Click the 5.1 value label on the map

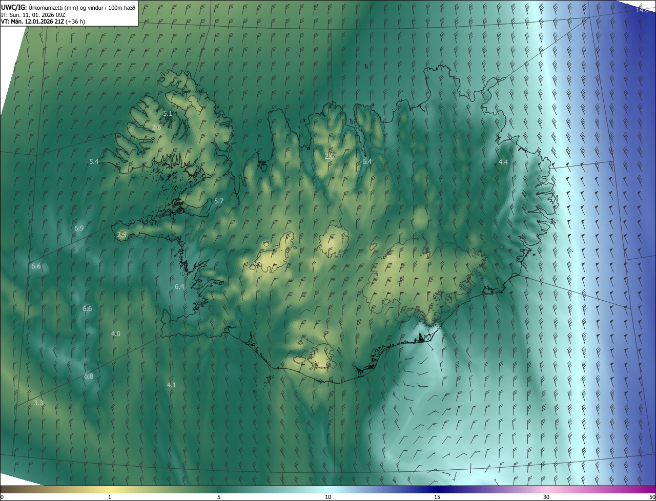coord(168,113)
